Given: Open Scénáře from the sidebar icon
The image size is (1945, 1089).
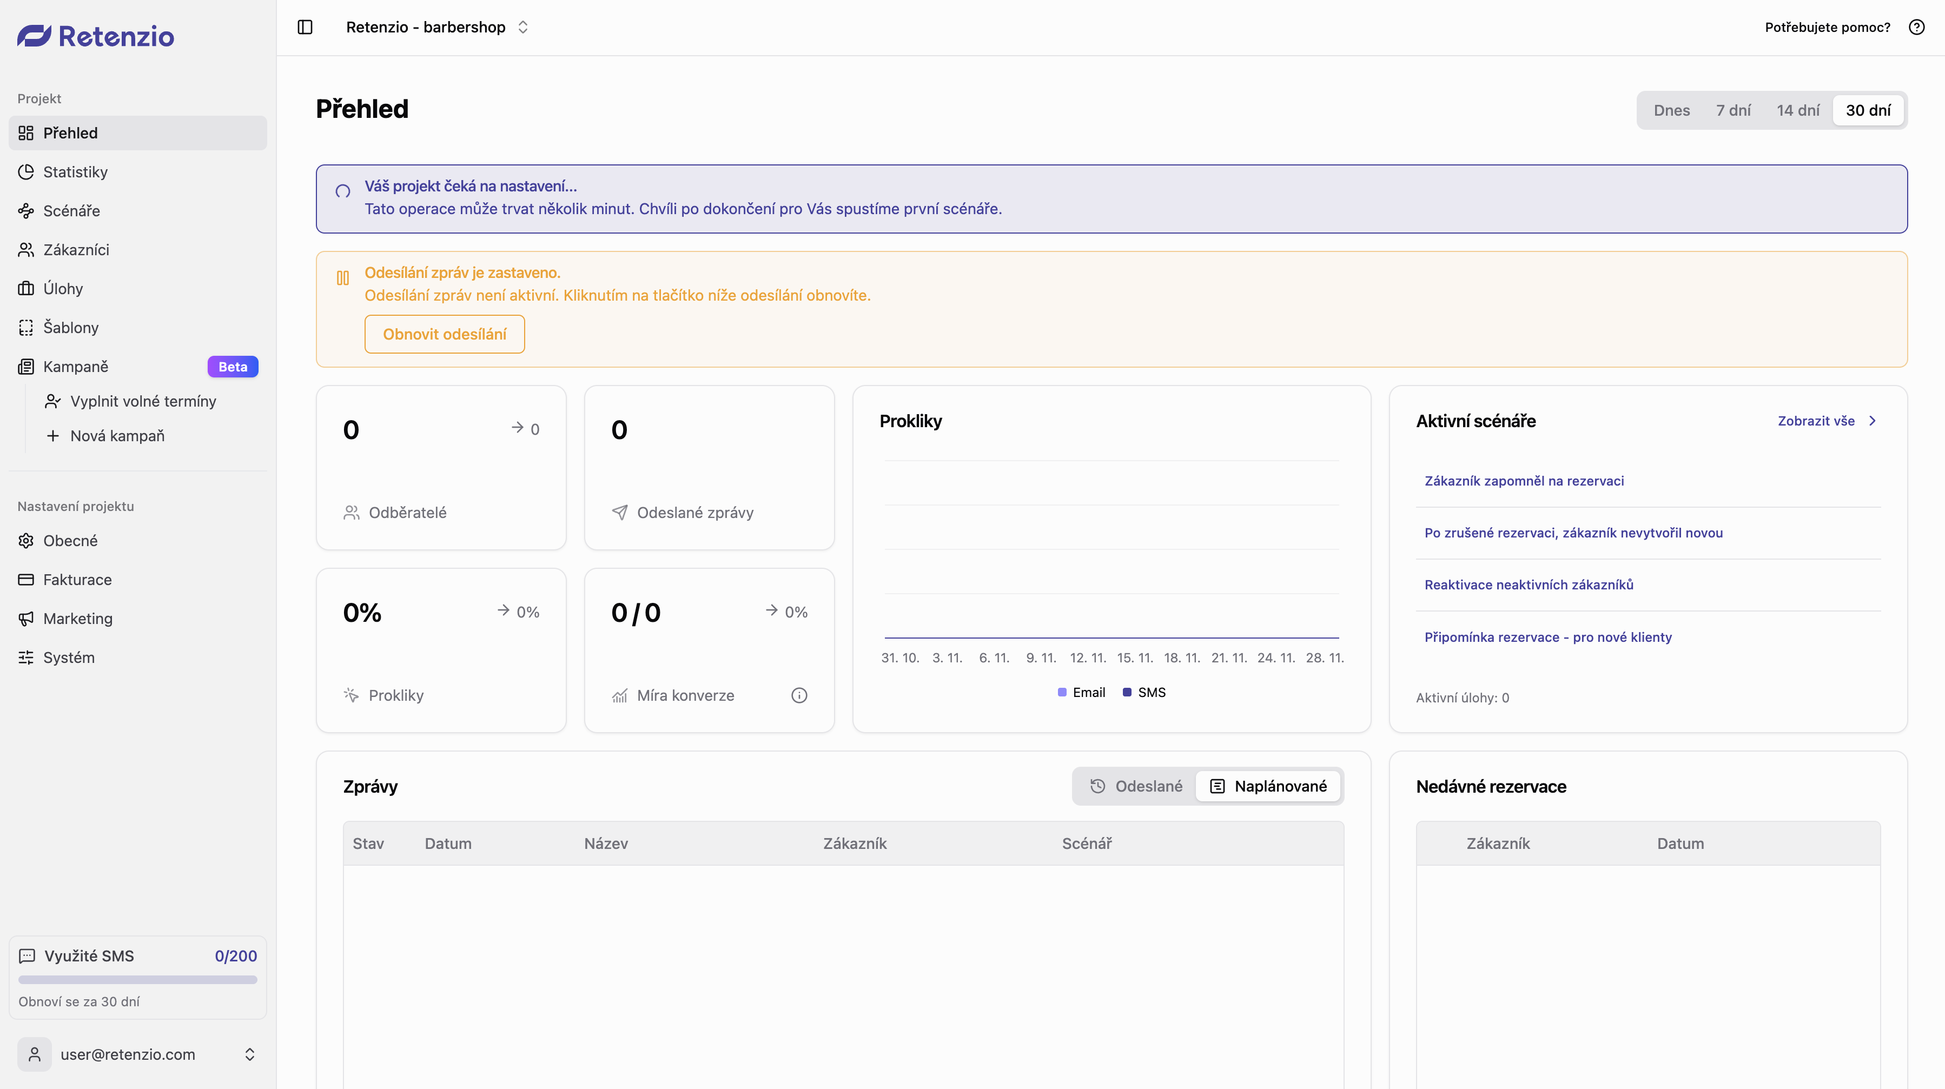Looking at the screenshot, I should point(25,210).
